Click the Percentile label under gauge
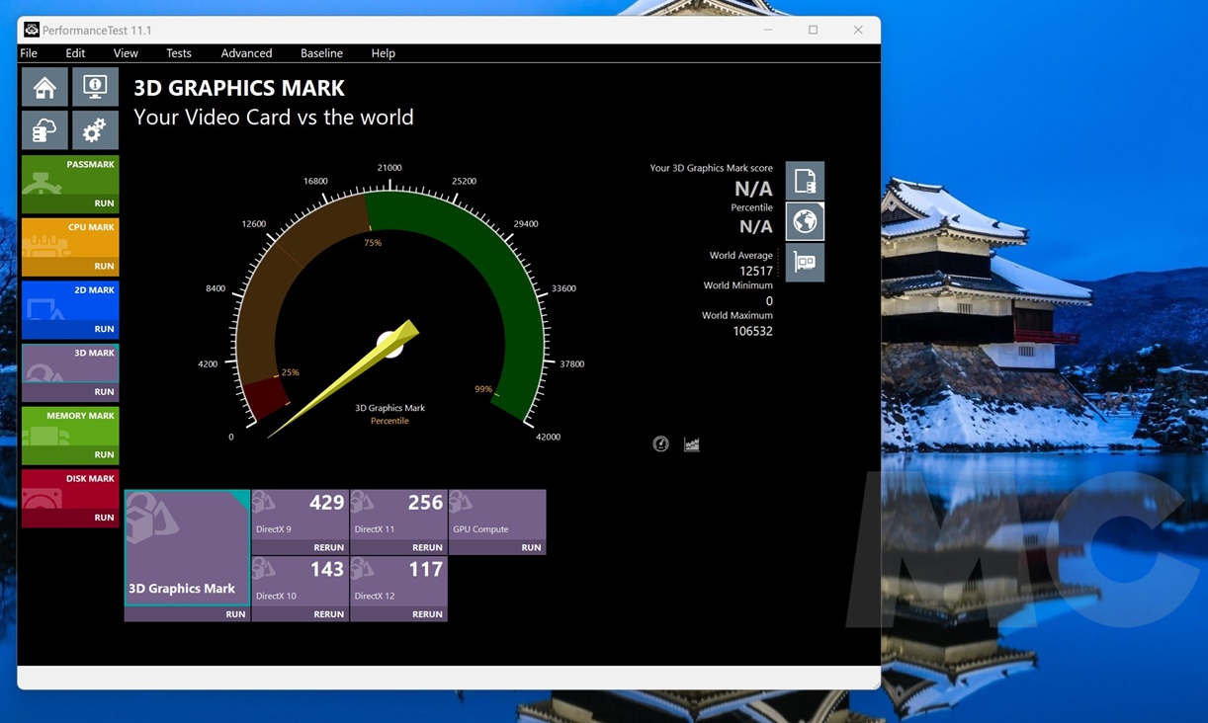Screen dimensions: 1208x723 [x=389, y=421]
